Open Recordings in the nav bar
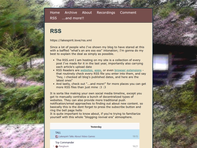 106,12
